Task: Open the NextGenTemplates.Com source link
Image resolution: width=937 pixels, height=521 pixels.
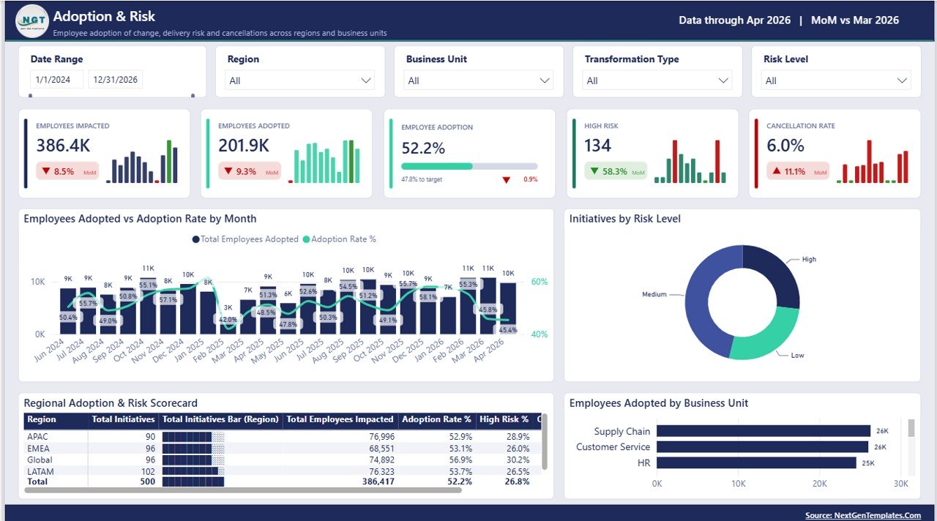Action: [863, 515]
